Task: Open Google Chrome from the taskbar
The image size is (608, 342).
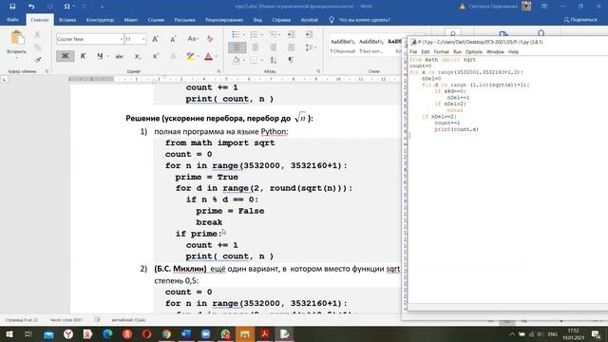Action: pyautogui.click(x=166, y=333)
